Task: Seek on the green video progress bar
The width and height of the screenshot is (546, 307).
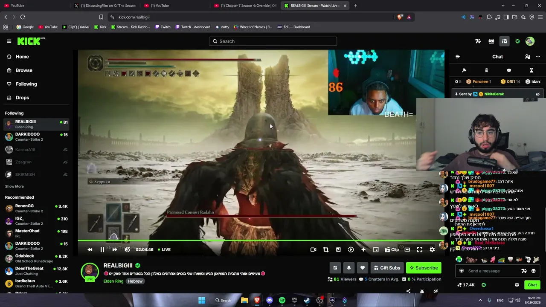Action: click(x=261, y=241)
